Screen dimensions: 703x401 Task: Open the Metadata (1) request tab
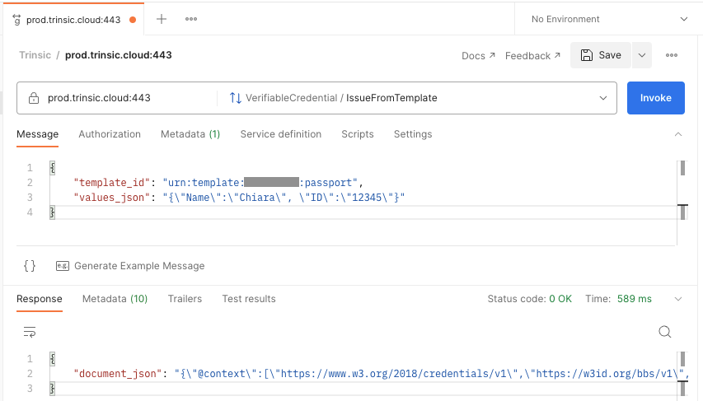190,134
